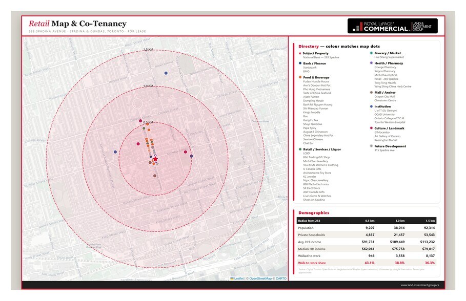Click the crimson map dot beside the 0.5 KM label
466x301 pixels.
click(140, 121)
